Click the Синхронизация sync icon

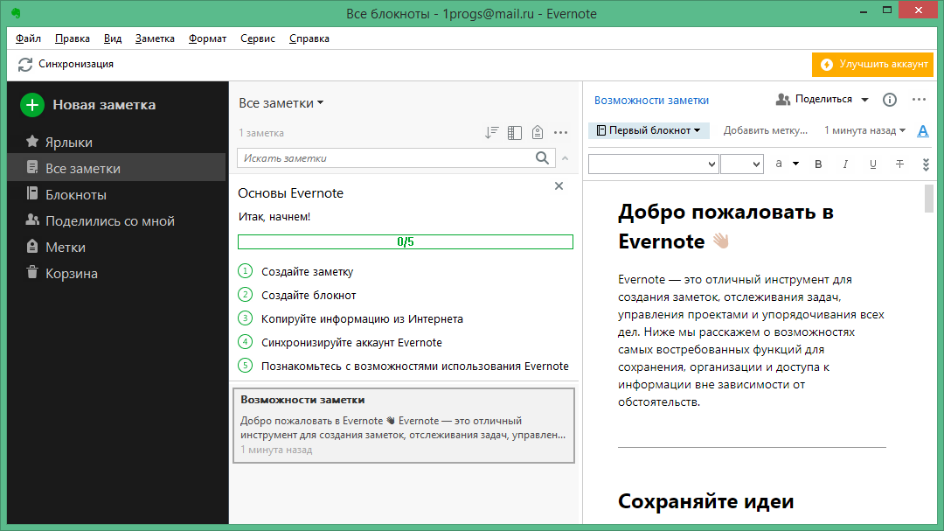pos(25,64)
